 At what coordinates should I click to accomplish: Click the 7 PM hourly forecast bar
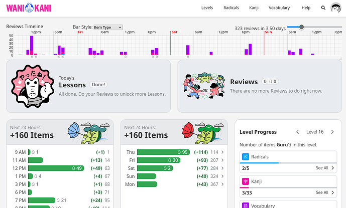42,200
